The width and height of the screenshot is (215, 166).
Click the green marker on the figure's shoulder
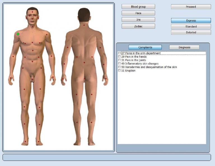tap(18, 34)
